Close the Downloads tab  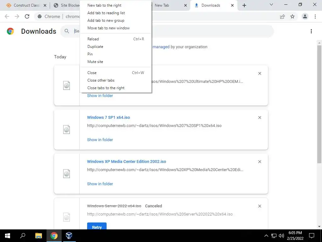coord(232,5)
